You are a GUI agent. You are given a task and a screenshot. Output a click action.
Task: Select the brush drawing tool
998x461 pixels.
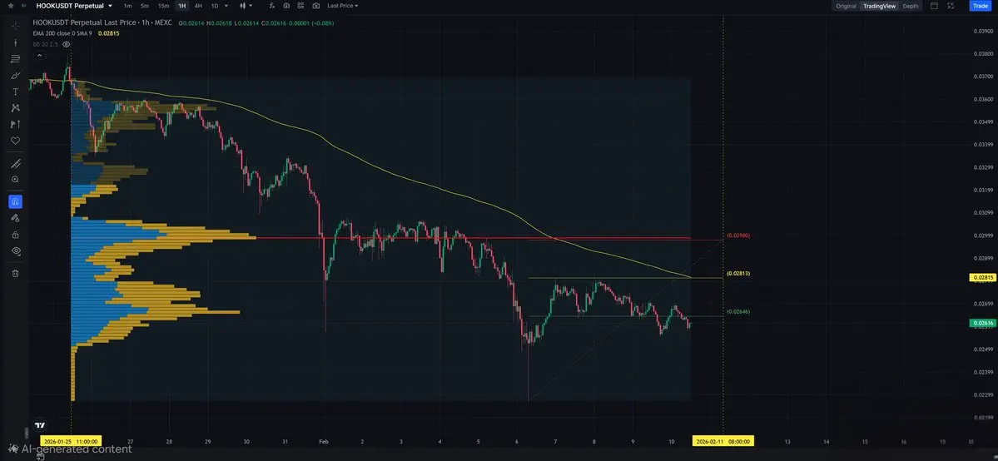pos(16,75)
